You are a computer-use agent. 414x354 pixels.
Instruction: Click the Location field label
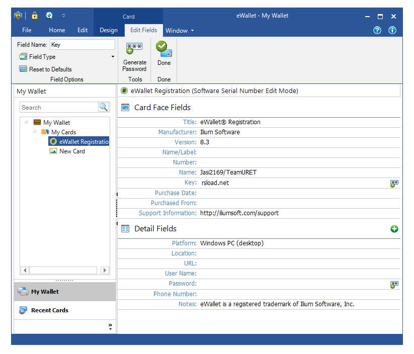click(184, 253)
